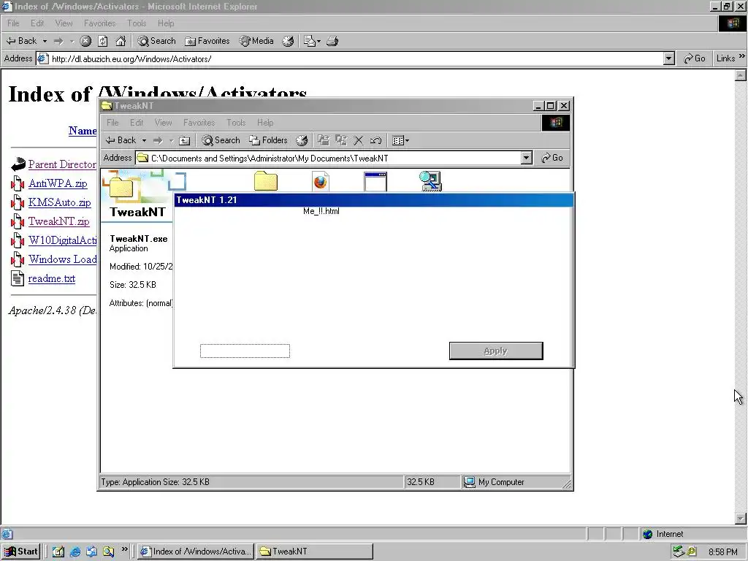This screenshot has width=748, height=561.
Task: Open Back dropdown arrow in TweakNT window
Action: point(144,140)
